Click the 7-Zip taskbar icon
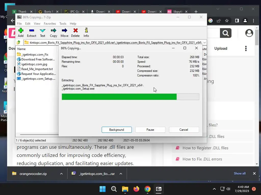This screenshot has height=195, width=261. coord(159,189)
